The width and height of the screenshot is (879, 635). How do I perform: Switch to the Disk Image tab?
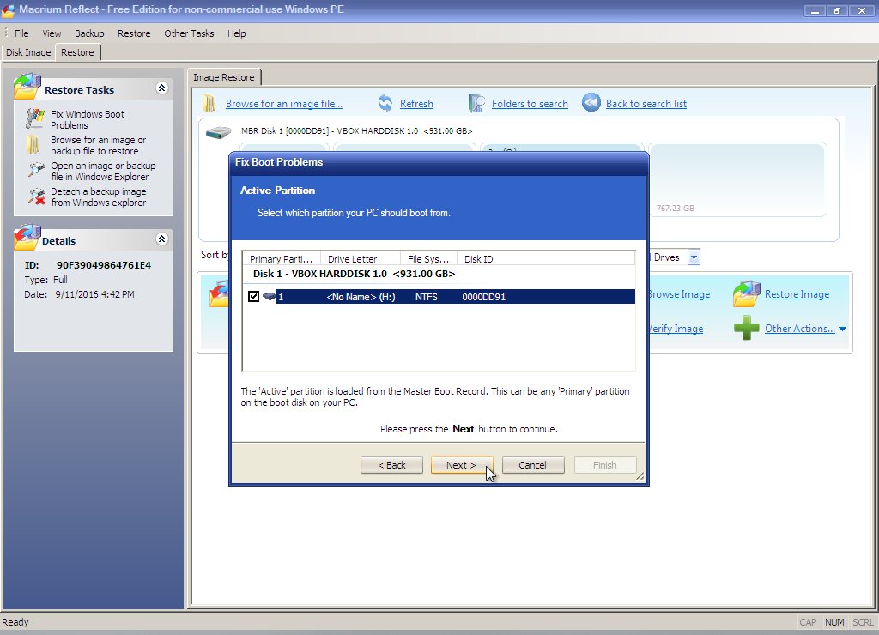tap(28, 52)
